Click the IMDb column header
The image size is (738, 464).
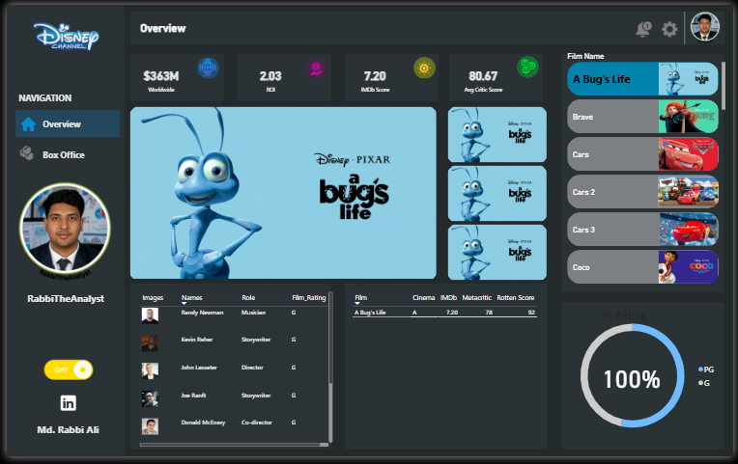click(x=448, y=297)
